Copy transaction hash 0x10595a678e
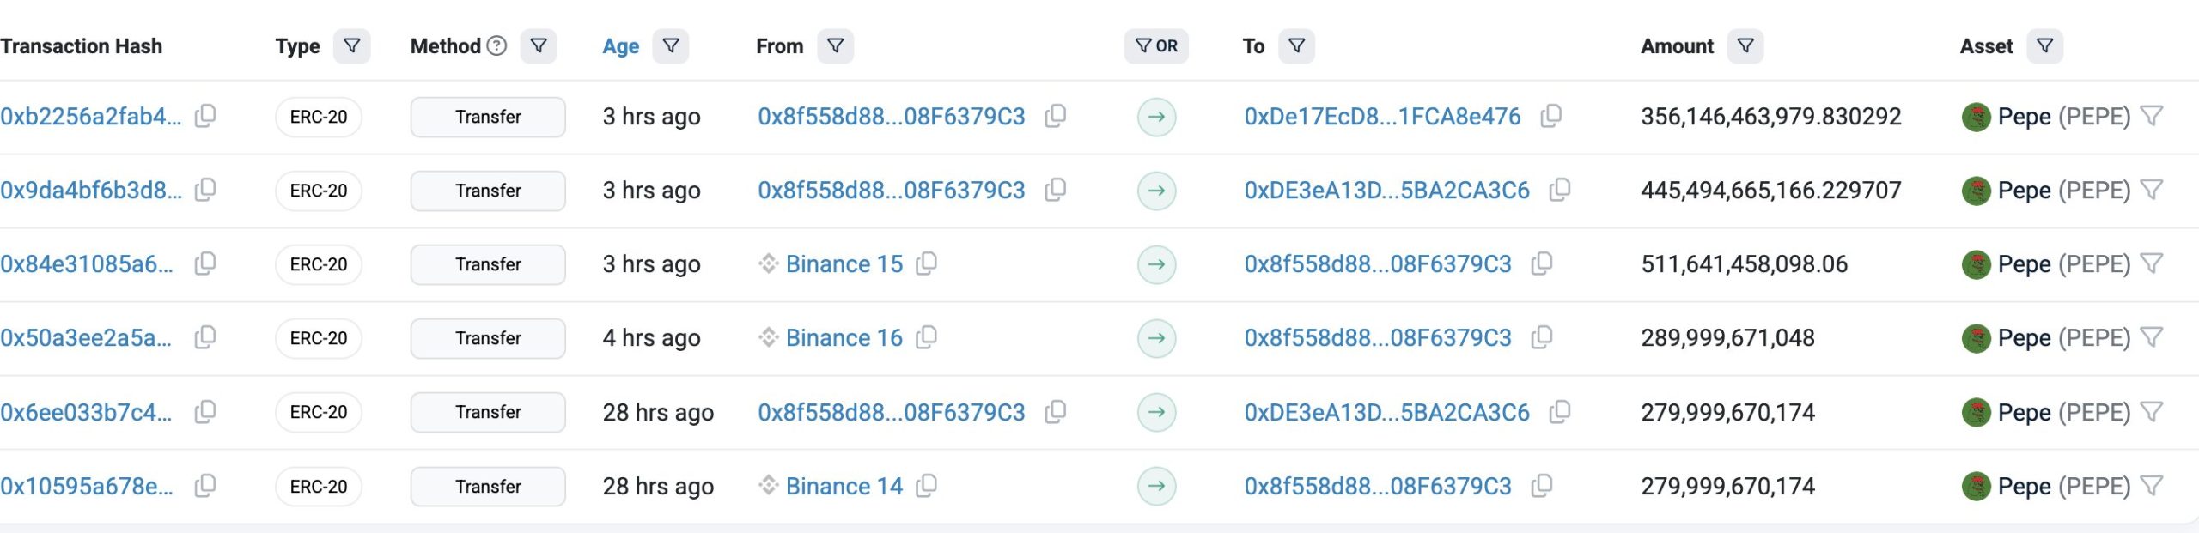The height and width of the screenshot is (533, 2199). [x=205, y=486]
